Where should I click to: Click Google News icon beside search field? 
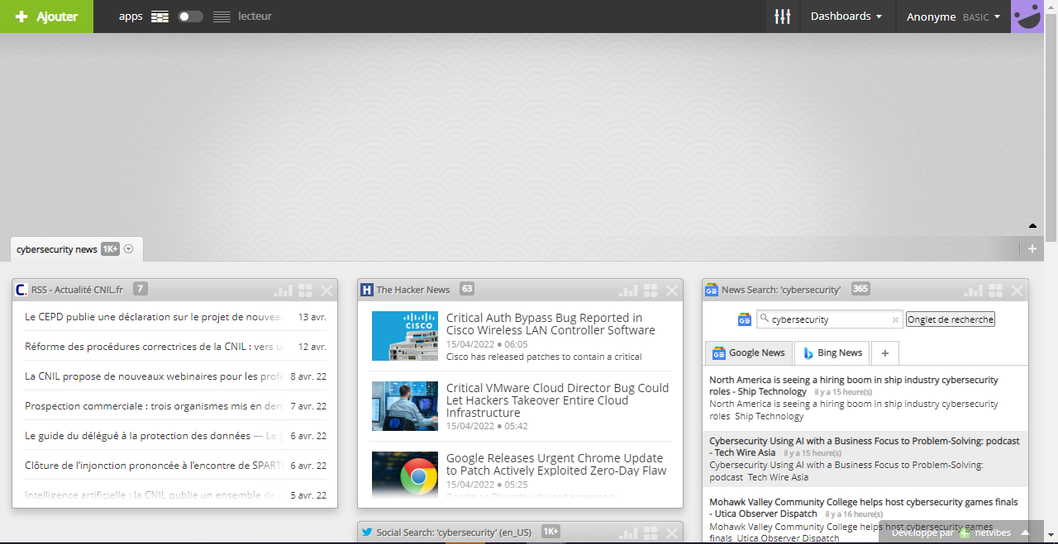(x=745, y=319)
